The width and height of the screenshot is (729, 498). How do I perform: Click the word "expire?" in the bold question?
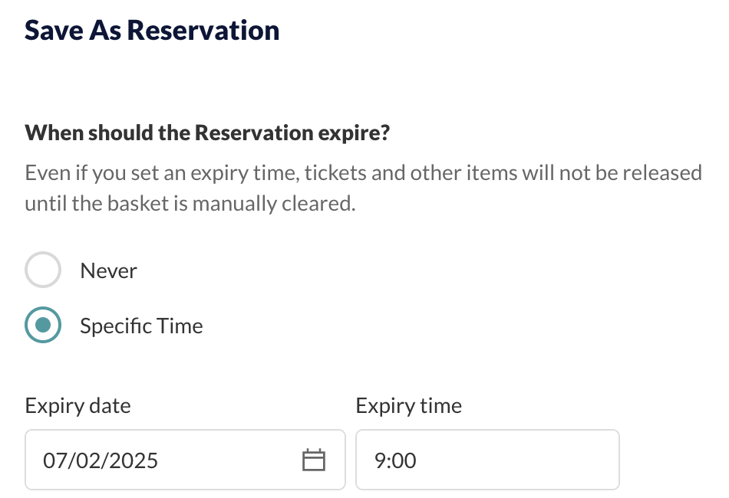pos(354,133)
